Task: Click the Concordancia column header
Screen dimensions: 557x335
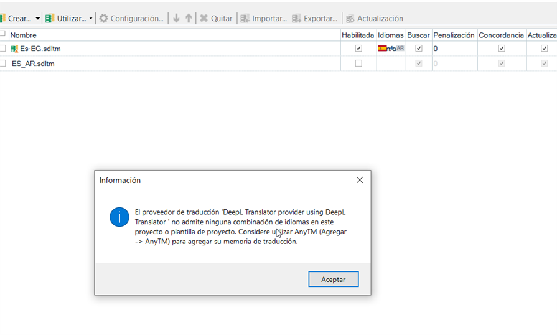Action: [501, 35]
